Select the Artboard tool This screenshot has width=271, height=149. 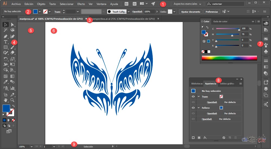click(5, 95)
